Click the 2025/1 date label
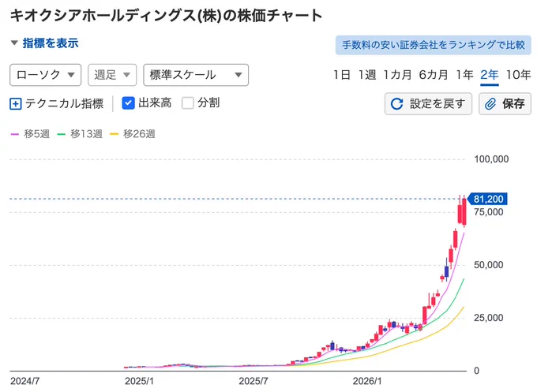Viewport: 537px width, 392px height. 139,381
